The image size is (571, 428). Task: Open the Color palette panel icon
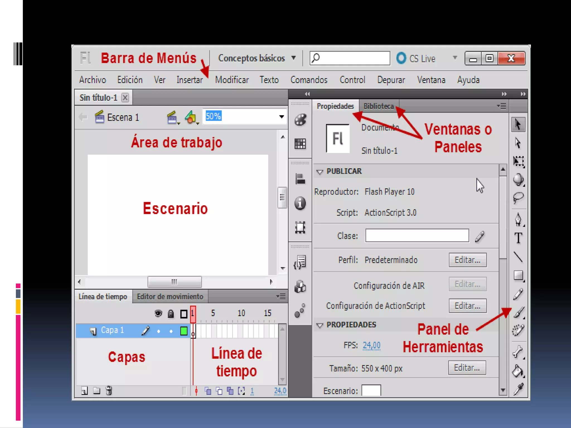point(300,120)
